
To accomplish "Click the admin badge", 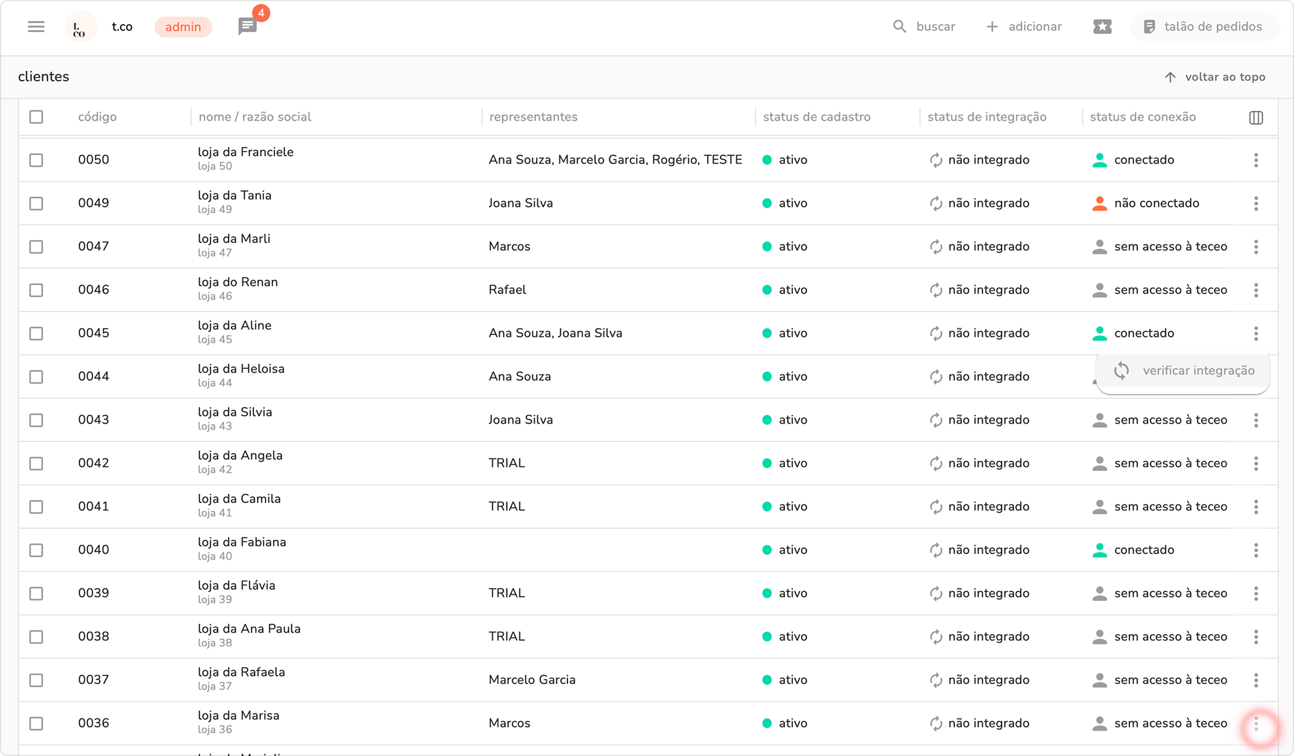I will [x=183, y=27].
